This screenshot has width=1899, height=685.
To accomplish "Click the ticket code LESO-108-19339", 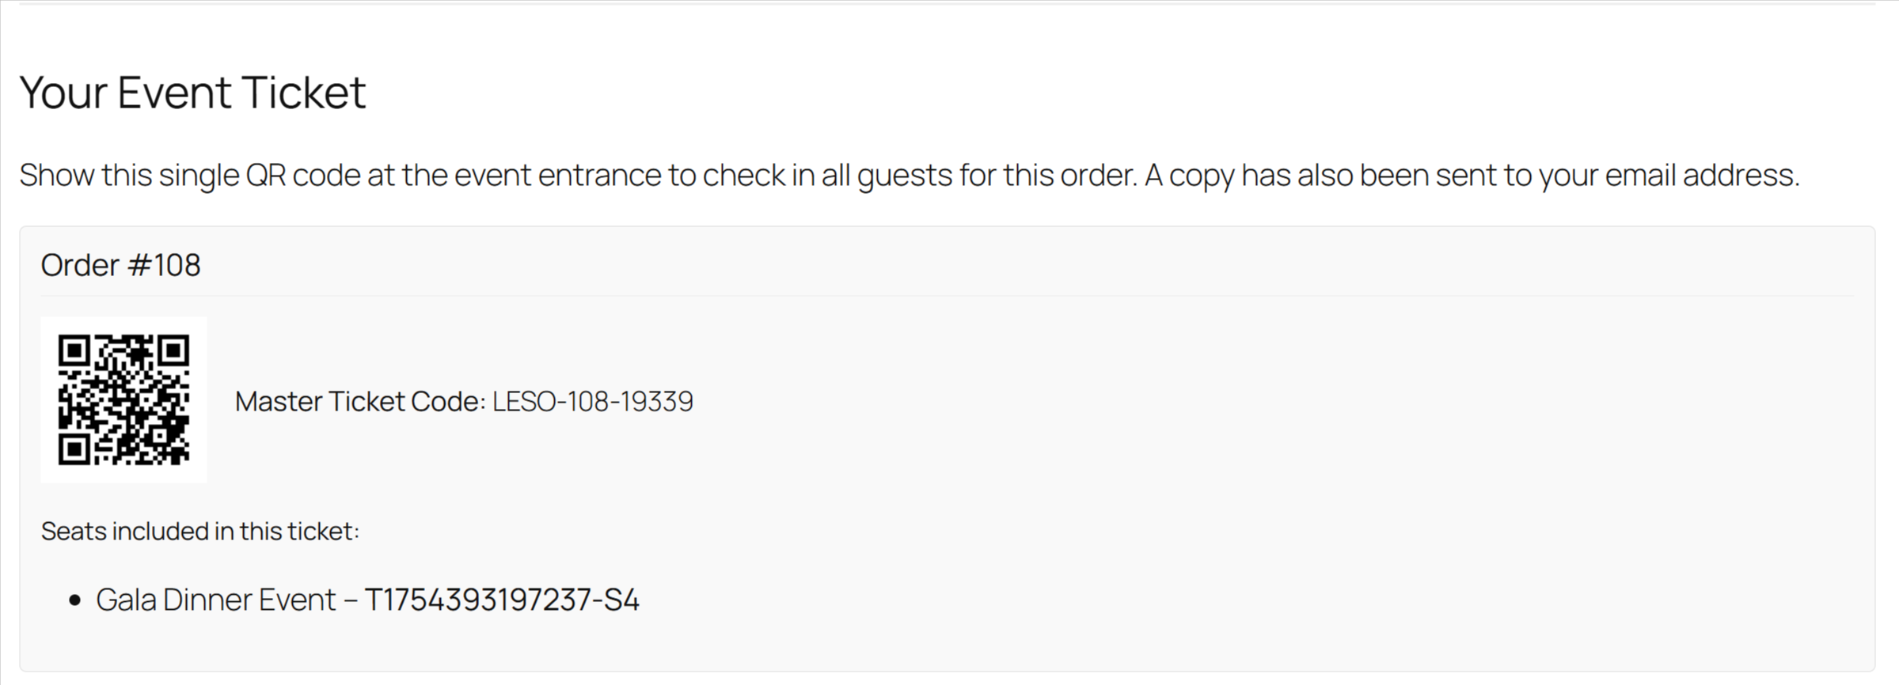I will [592, 402].
